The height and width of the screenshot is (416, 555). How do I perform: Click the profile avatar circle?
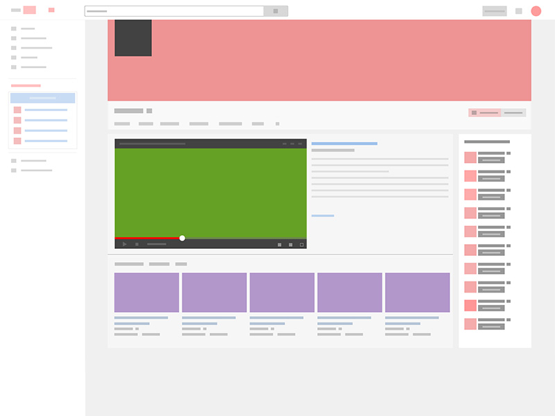tap(534, 10)
